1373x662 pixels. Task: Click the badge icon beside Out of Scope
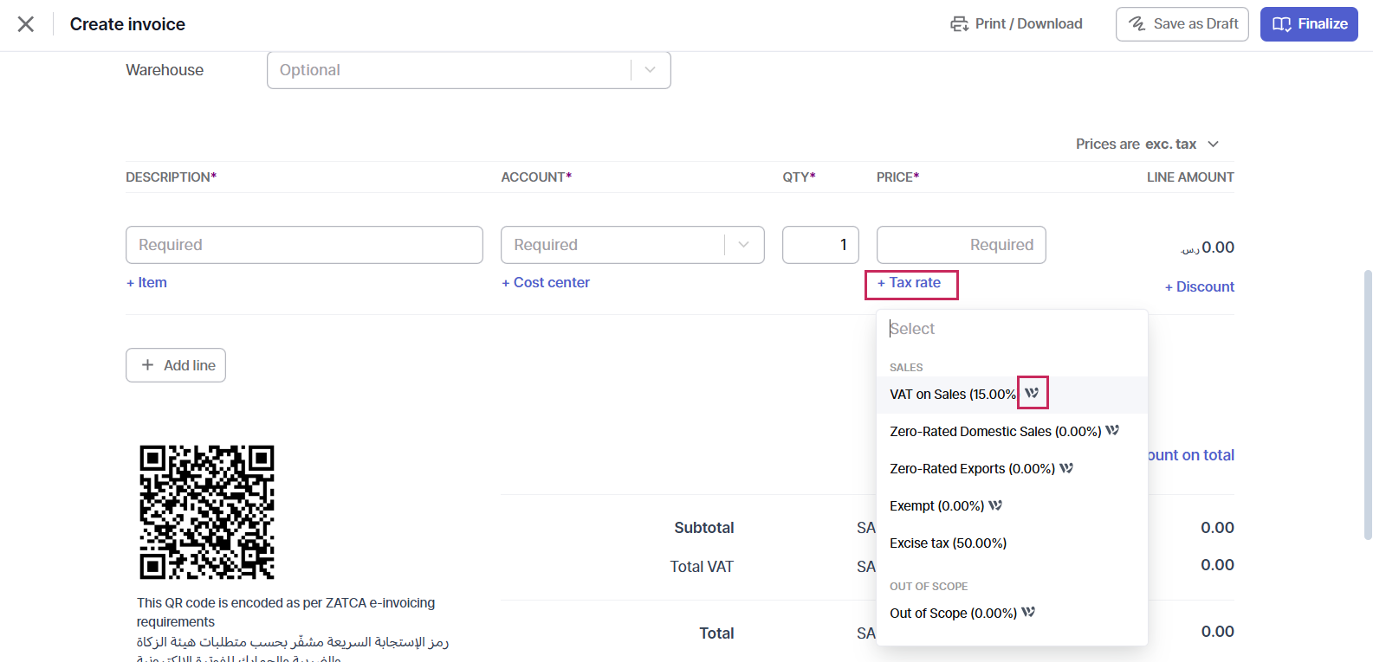point(1028,612)
